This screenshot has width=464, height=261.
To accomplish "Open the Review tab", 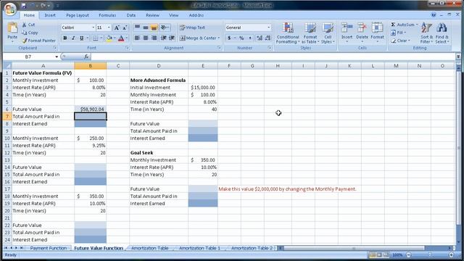I will click(x=152, y=15).
